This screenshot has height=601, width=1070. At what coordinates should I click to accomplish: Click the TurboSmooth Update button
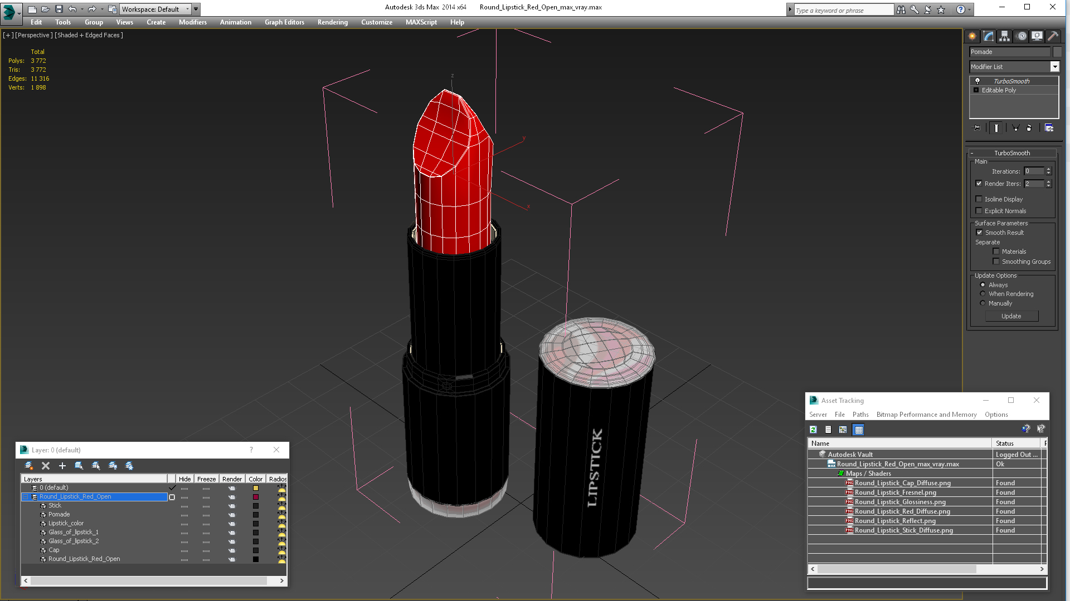click(x=1011, y=316)
